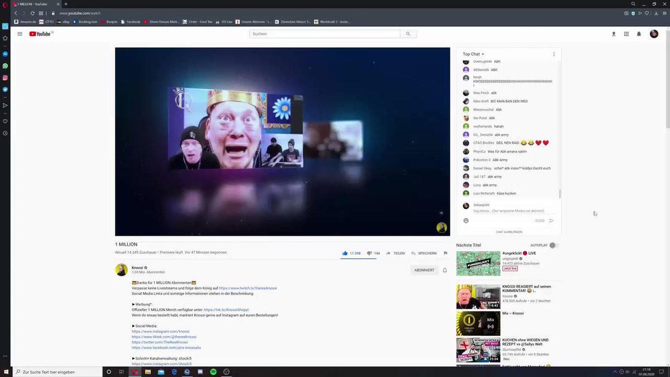
Task: Click the chat scrollbar
Action: [559, 193]
